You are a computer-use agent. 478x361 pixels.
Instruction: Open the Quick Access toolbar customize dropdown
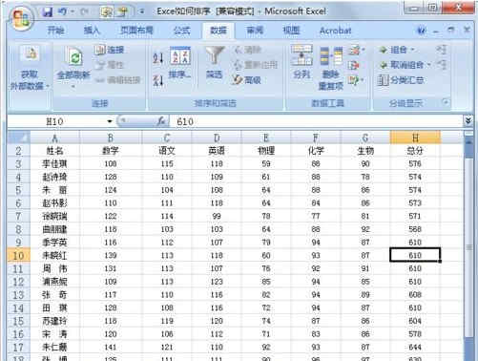(142, 12)
